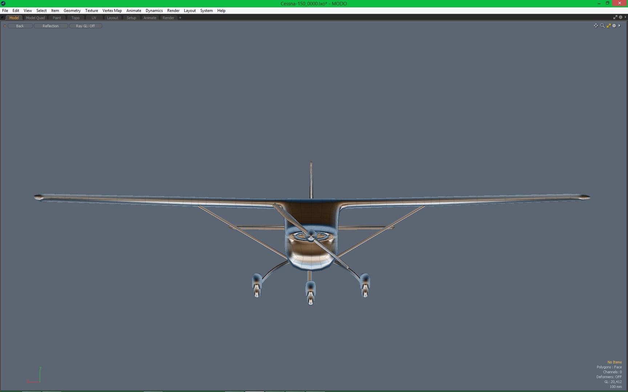Open the Reflection shading style dropdown
Viewport: 628px width, 392px height.
[51, 26]
